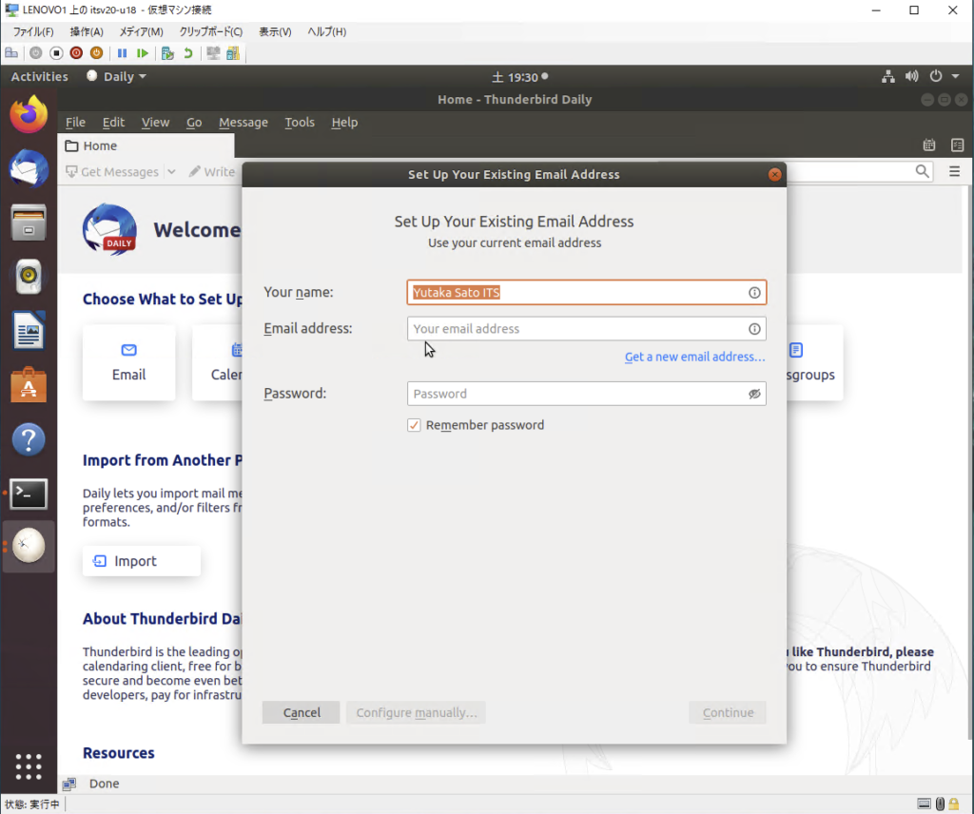Viewport: 974px width, 814px height.
Task: Follow the Get a new email address link
Action: (694, 357)
